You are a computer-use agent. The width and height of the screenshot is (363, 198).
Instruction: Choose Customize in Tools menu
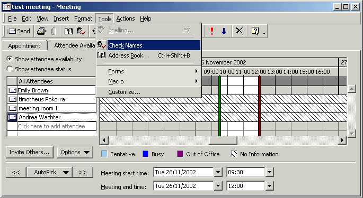point(148,92)
